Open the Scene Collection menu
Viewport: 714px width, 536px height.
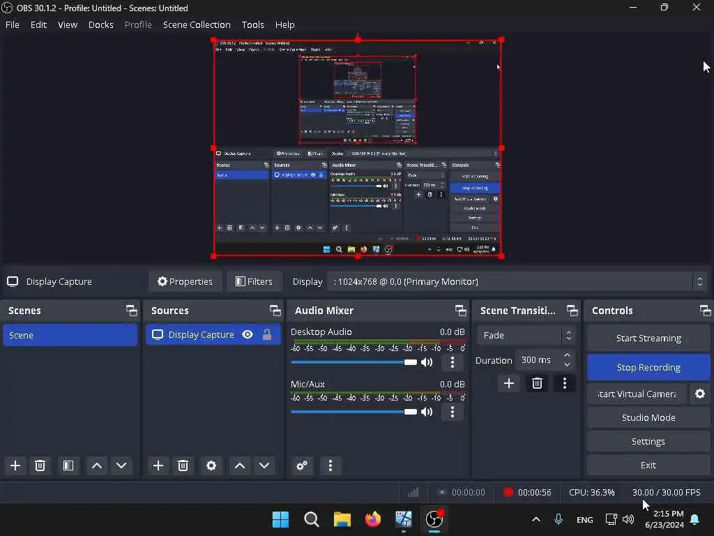197,24
